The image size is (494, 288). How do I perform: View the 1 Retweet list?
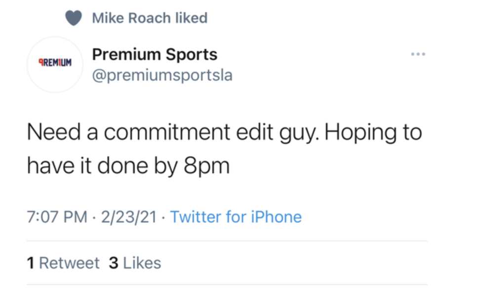(x=63, y=263)
